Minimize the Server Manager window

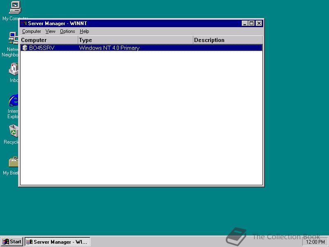pyautogui.click(x=245, y=23)
